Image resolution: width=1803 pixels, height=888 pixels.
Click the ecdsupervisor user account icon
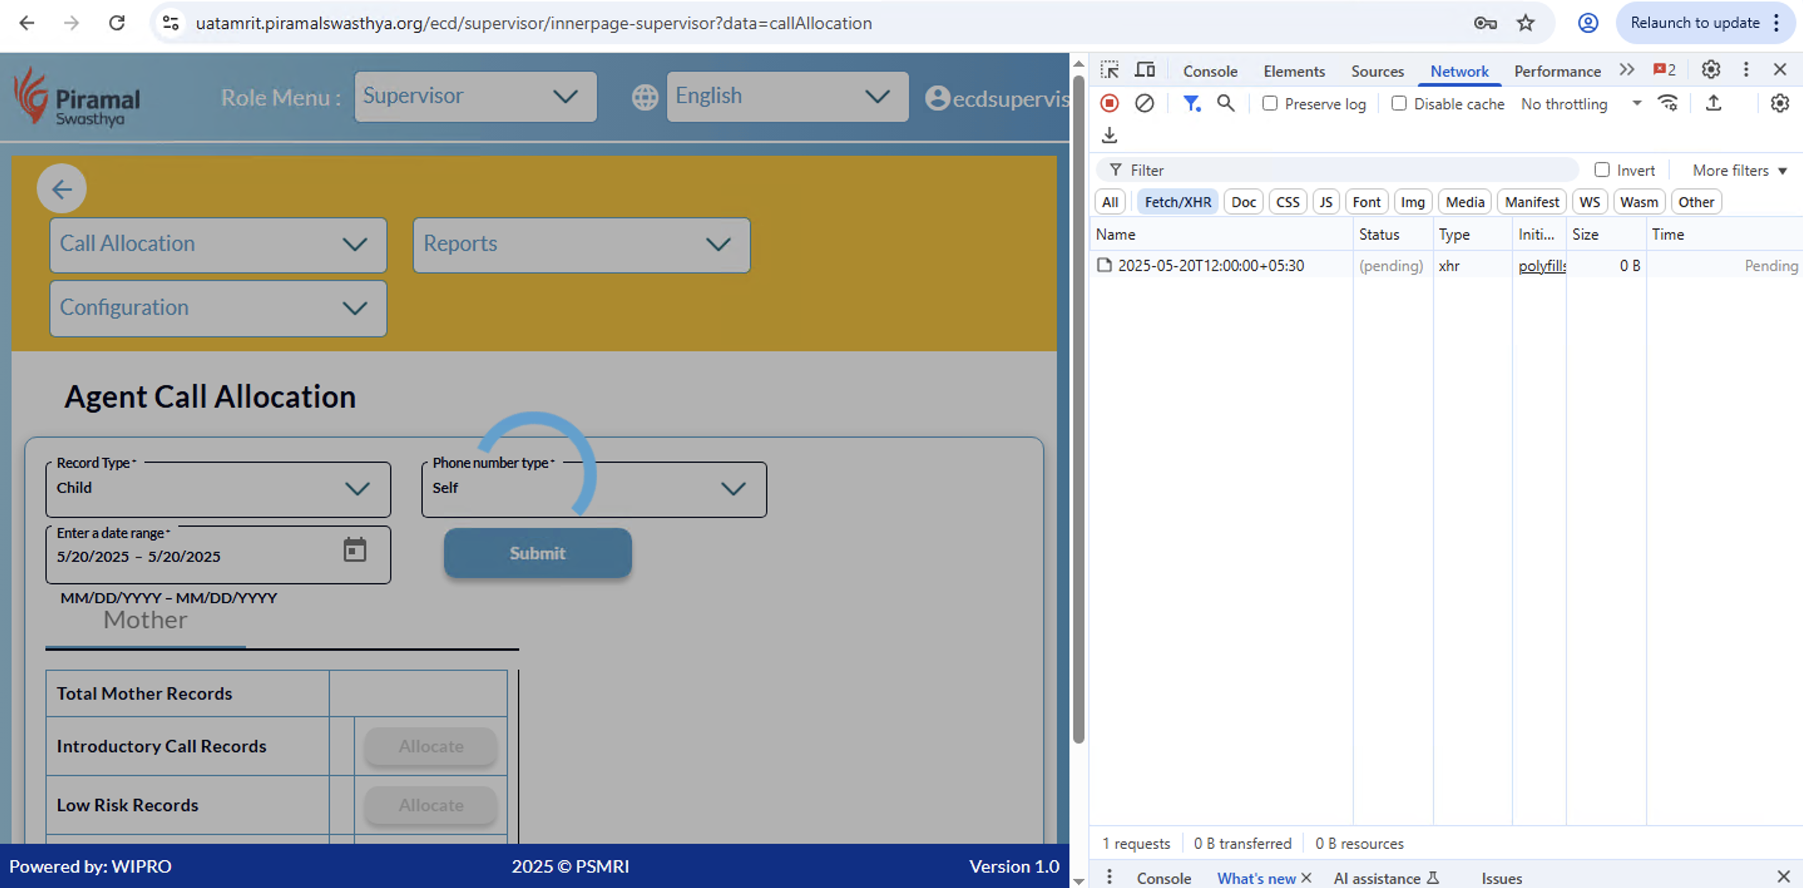click(x=937, y=98)
